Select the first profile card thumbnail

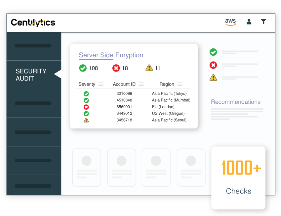87,167
